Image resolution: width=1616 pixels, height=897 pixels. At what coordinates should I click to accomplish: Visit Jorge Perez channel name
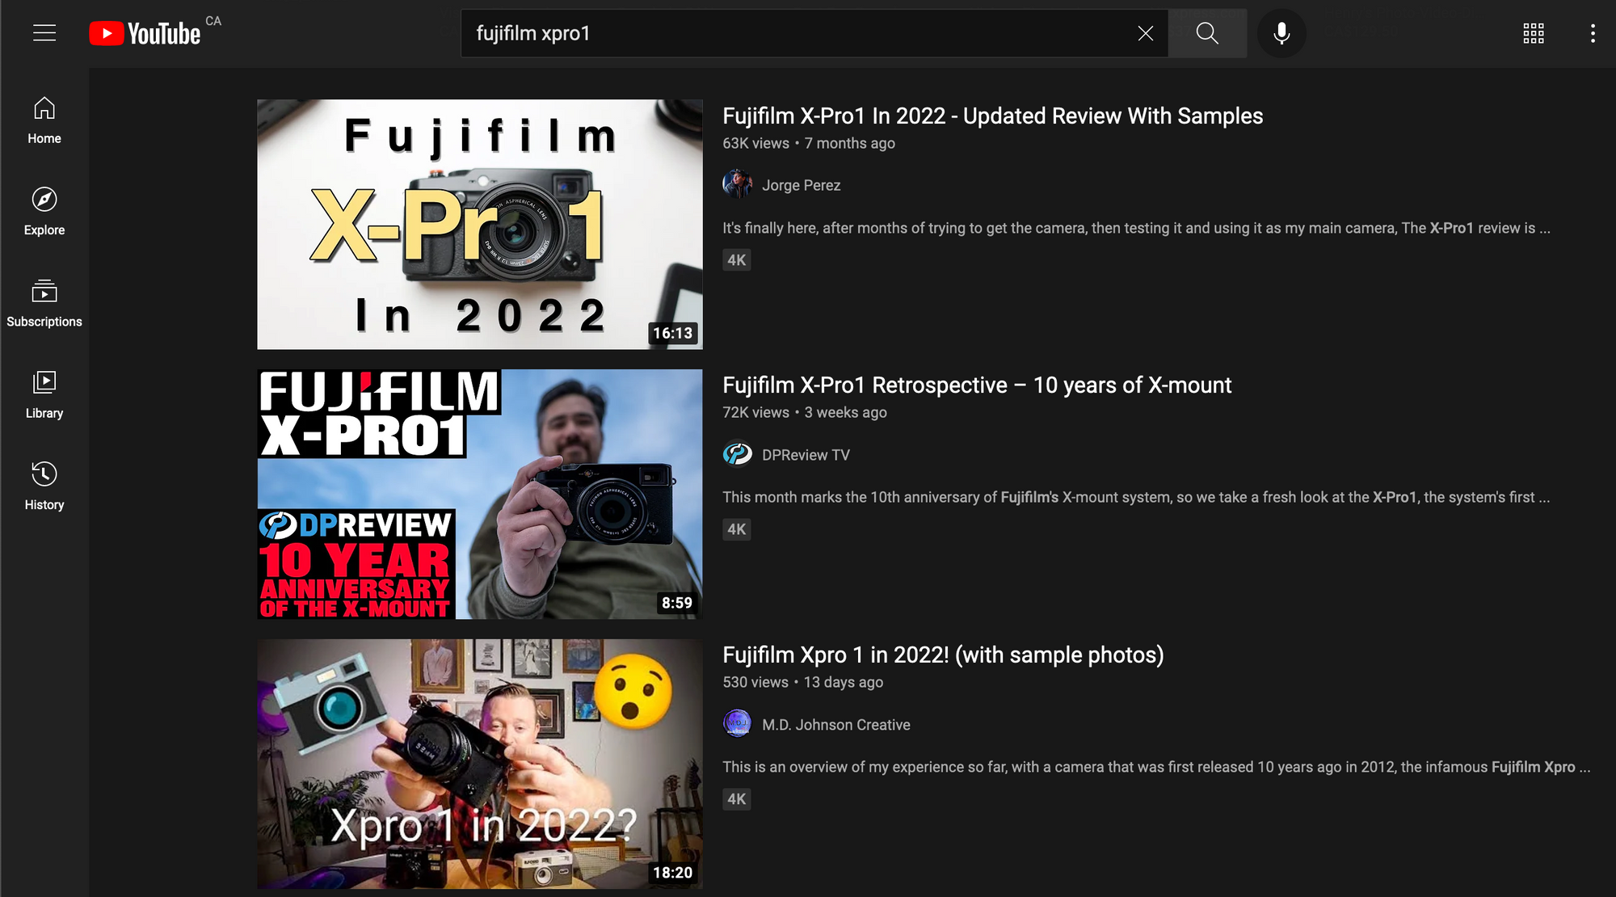click(x=801, y=185)
